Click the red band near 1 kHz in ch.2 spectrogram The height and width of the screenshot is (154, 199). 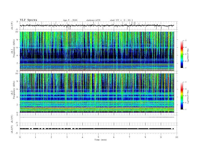click(x=97, y=109)
